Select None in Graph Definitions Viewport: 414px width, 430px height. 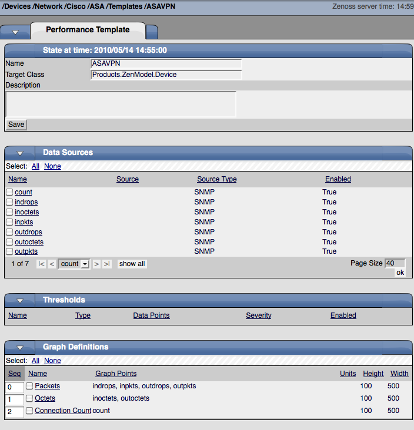(x=52, y=361)
